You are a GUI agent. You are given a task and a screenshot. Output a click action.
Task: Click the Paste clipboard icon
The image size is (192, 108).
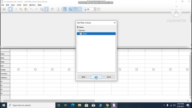point(26,9)
